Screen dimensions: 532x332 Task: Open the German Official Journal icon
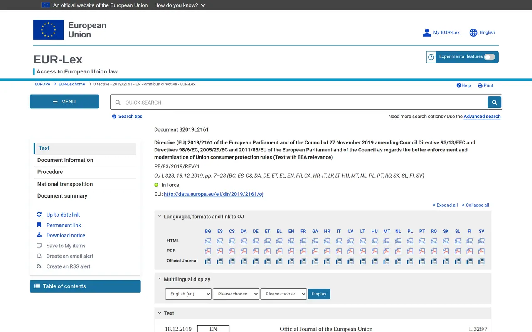[256, 261]
